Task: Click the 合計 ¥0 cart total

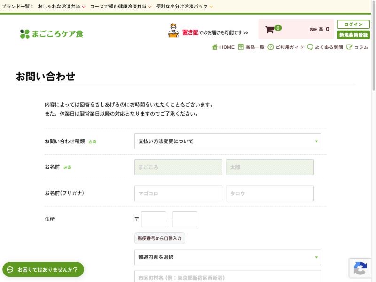Action: [319, 29]
